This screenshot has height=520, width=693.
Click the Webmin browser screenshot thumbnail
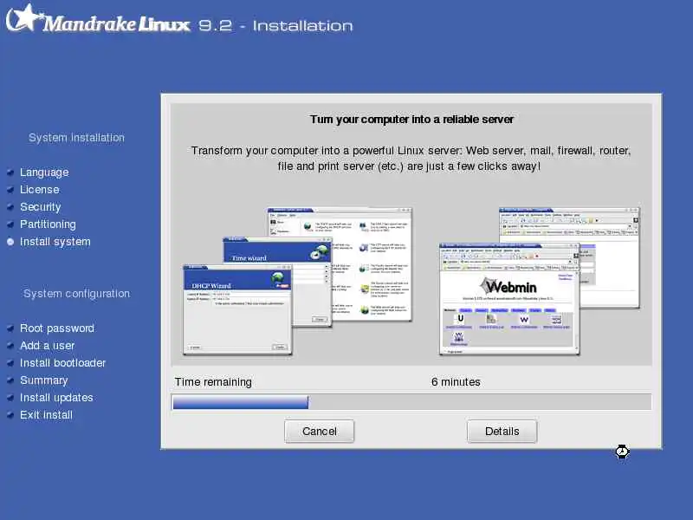[x=509, y=299]
